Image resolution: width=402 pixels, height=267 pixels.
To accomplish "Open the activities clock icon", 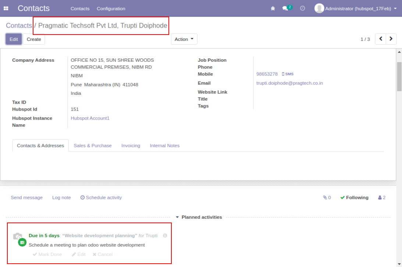I will click(x=303, y=8).
